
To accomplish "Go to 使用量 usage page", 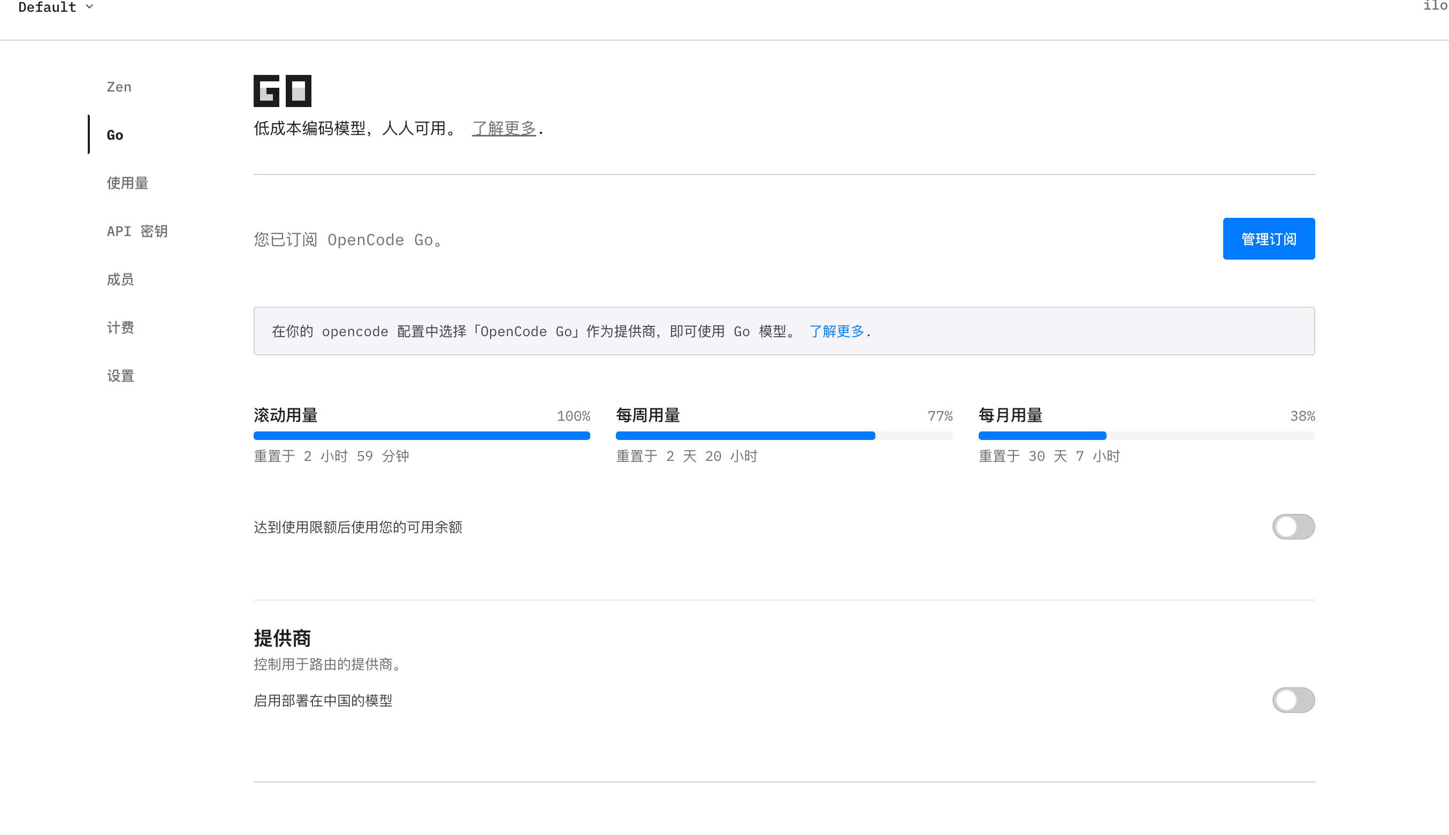I will pos(127,183).
